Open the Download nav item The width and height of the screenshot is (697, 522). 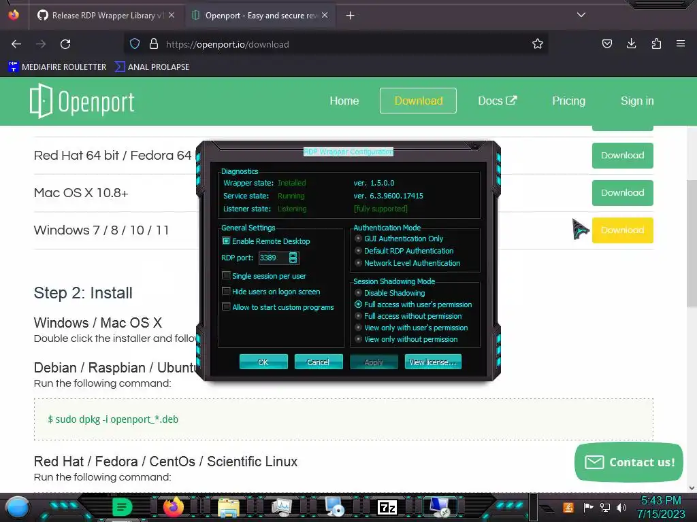419,101
